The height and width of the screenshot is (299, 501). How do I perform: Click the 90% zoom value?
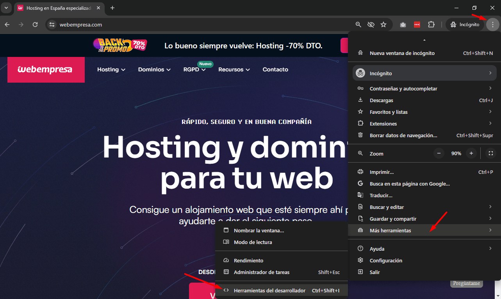[x=456, y=154]
